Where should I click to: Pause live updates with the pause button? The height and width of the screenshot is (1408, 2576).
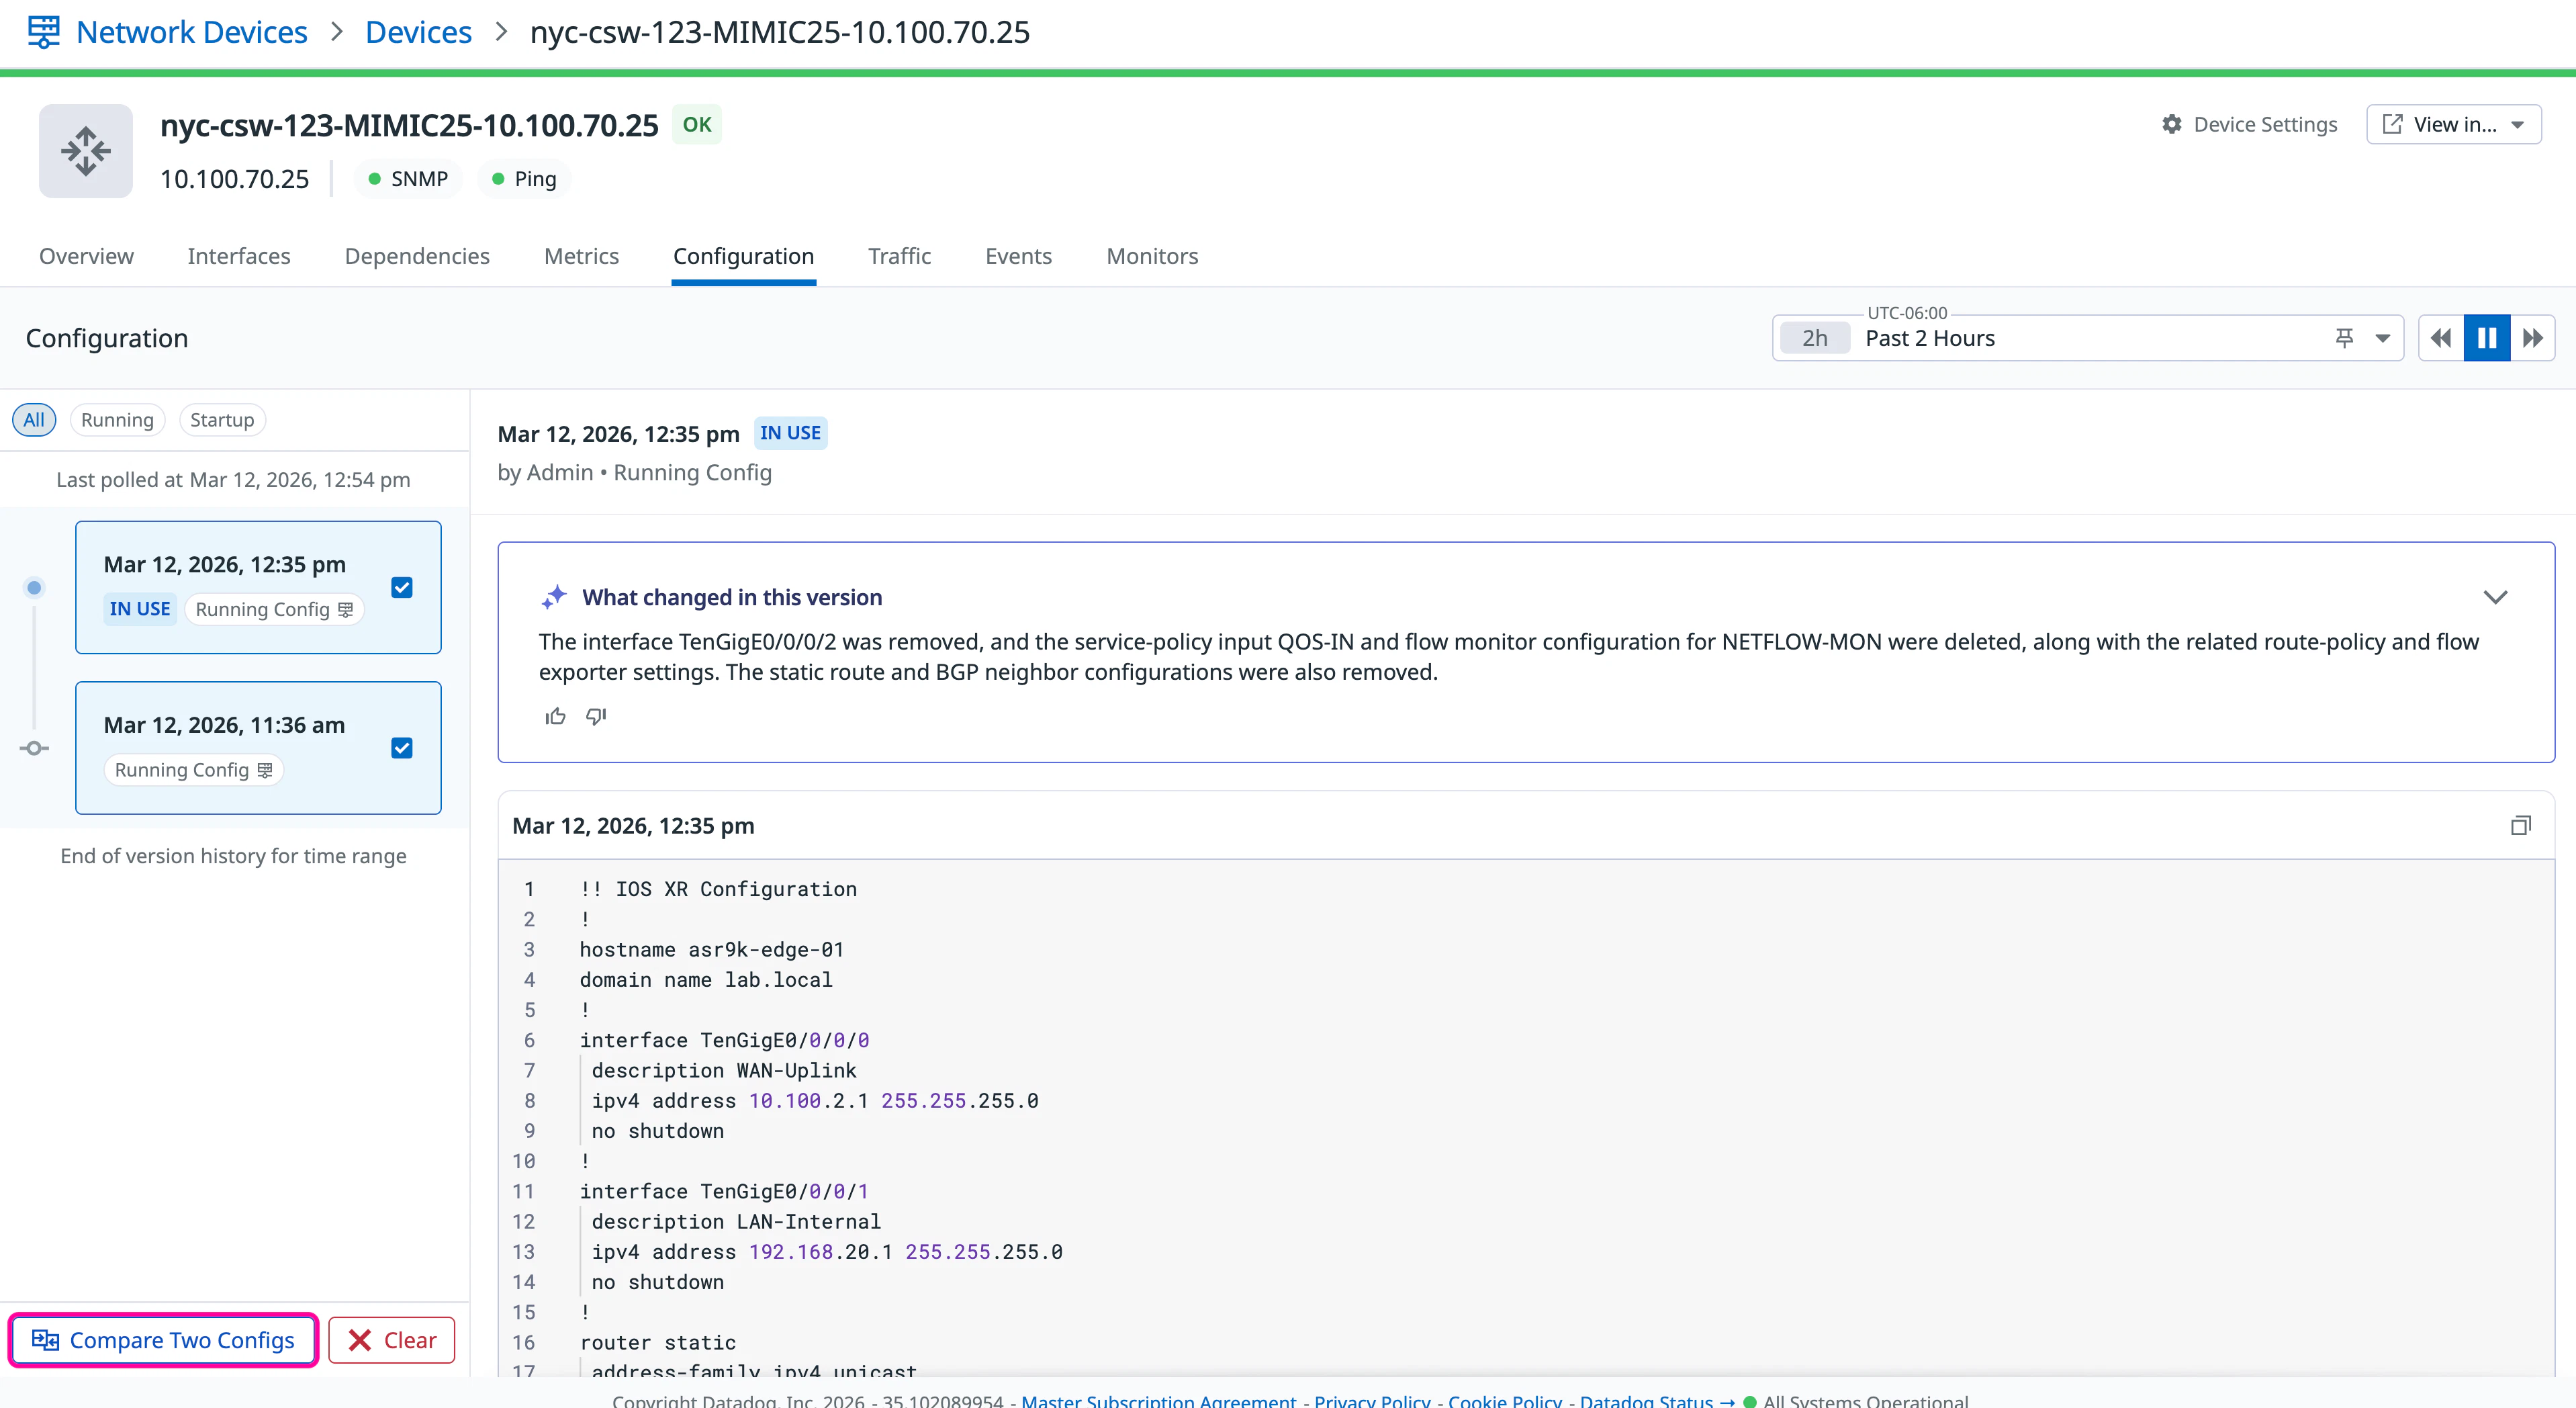(2486, 338)
